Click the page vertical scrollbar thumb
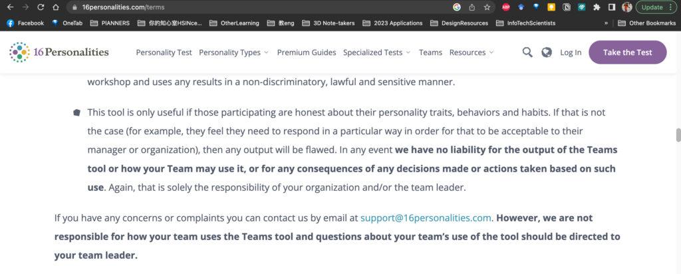 pyautogui.click(x=678, y=135)
